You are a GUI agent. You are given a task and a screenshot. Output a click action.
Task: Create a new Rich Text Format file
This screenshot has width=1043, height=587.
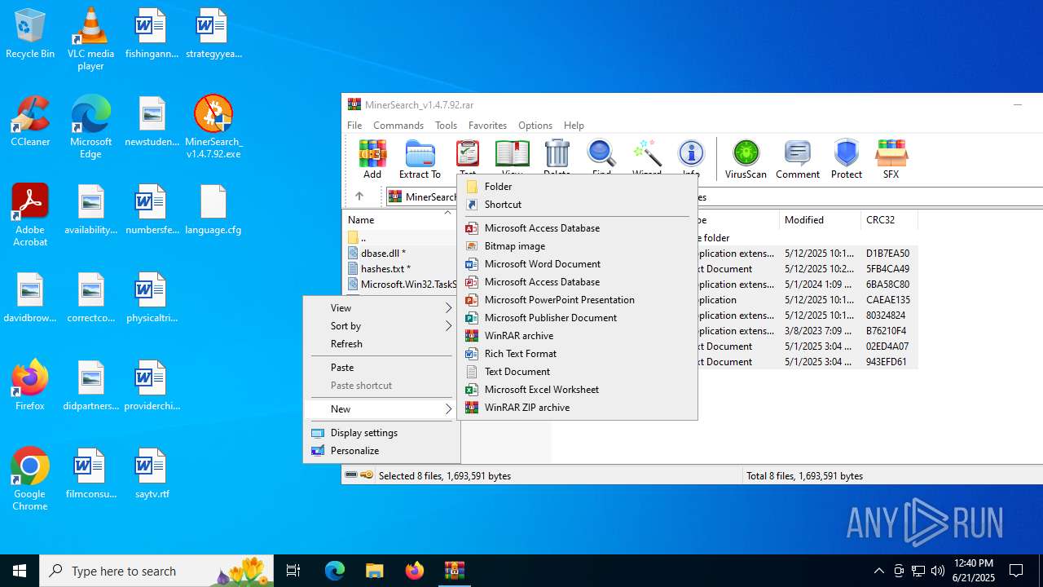click(x=577, y=354)
